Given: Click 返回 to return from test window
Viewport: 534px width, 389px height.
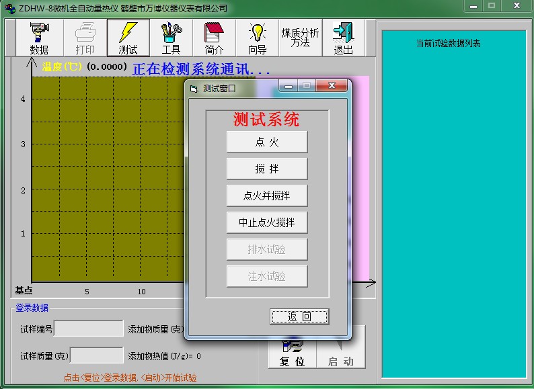Looking at the screenshot, I should (299, 316).
